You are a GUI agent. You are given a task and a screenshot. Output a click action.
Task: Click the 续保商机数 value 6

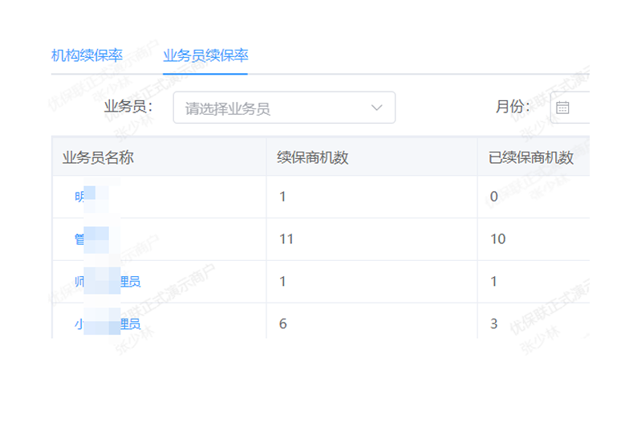pos(282,324)
